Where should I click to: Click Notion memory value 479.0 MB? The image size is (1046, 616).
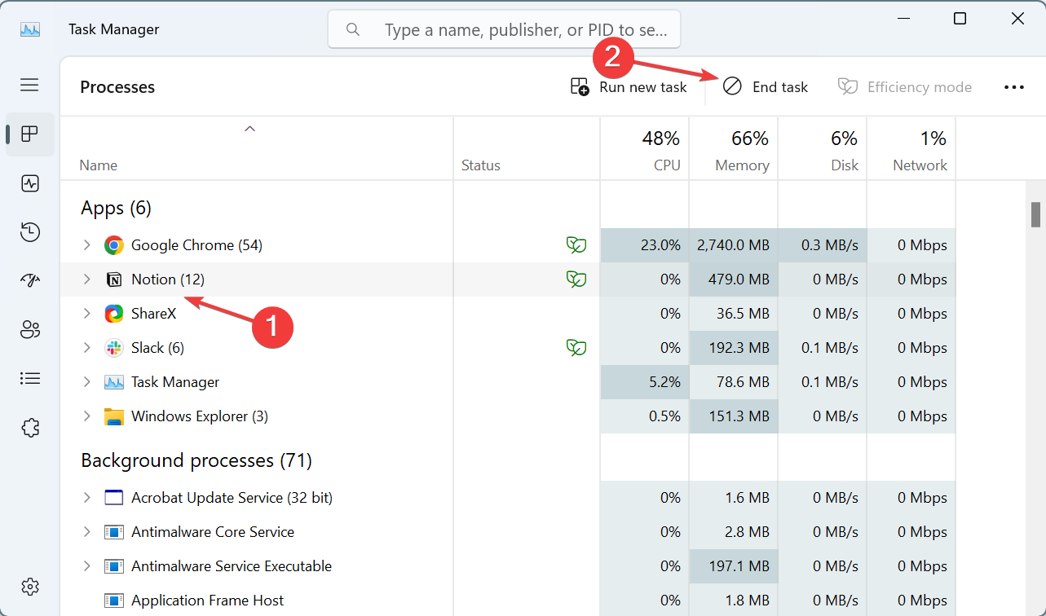click(x=739, y=279)
